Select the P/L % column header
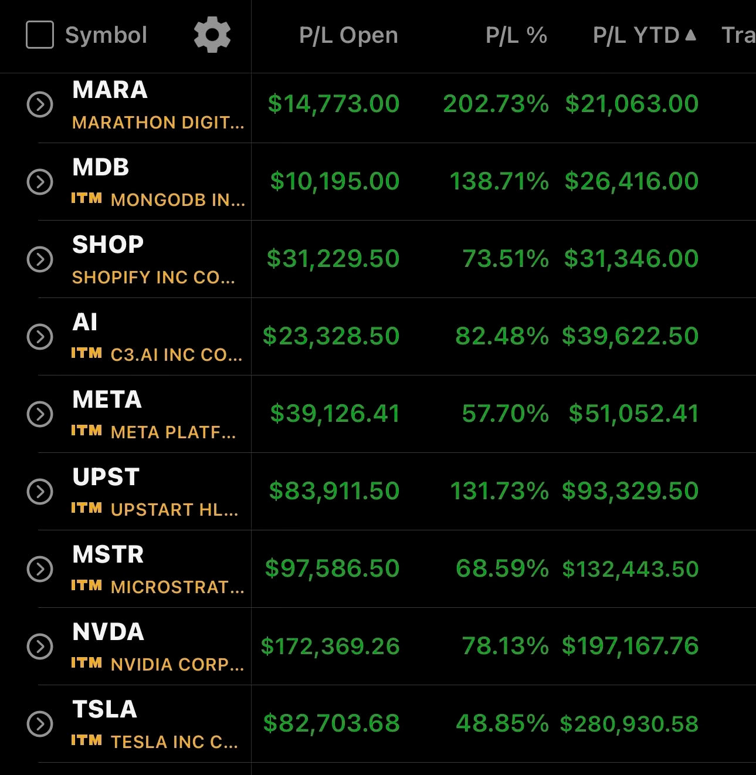Screen dimensions: 756x775 pyautogui.click(x=516, y=35)
